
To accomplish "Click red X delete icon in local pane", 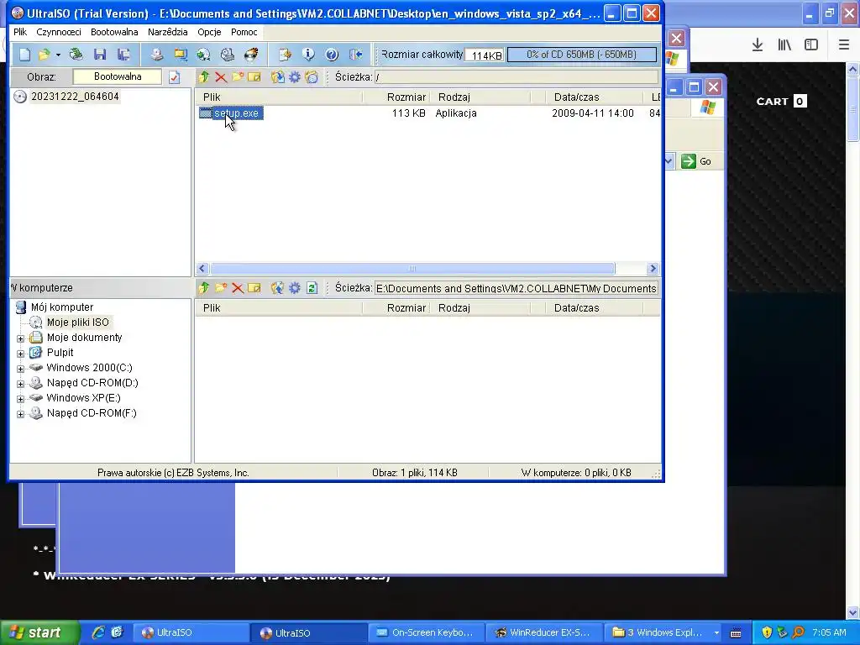I will 238,287.
